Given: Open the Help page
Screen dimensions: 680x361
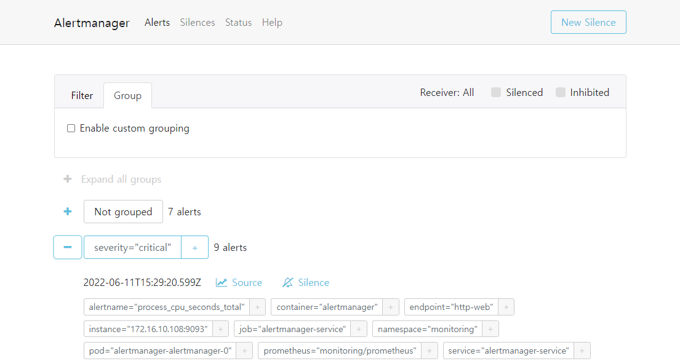Looking at the screenshot, I should [x=272, y=23].
